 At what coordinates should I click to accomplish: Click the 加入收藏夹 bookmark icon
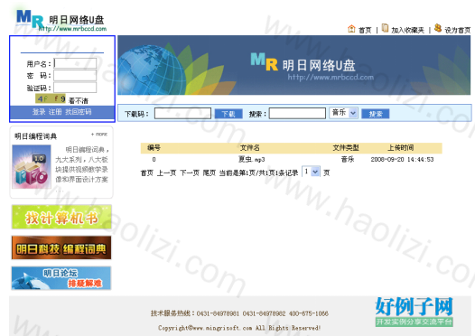tap(385, 28)
